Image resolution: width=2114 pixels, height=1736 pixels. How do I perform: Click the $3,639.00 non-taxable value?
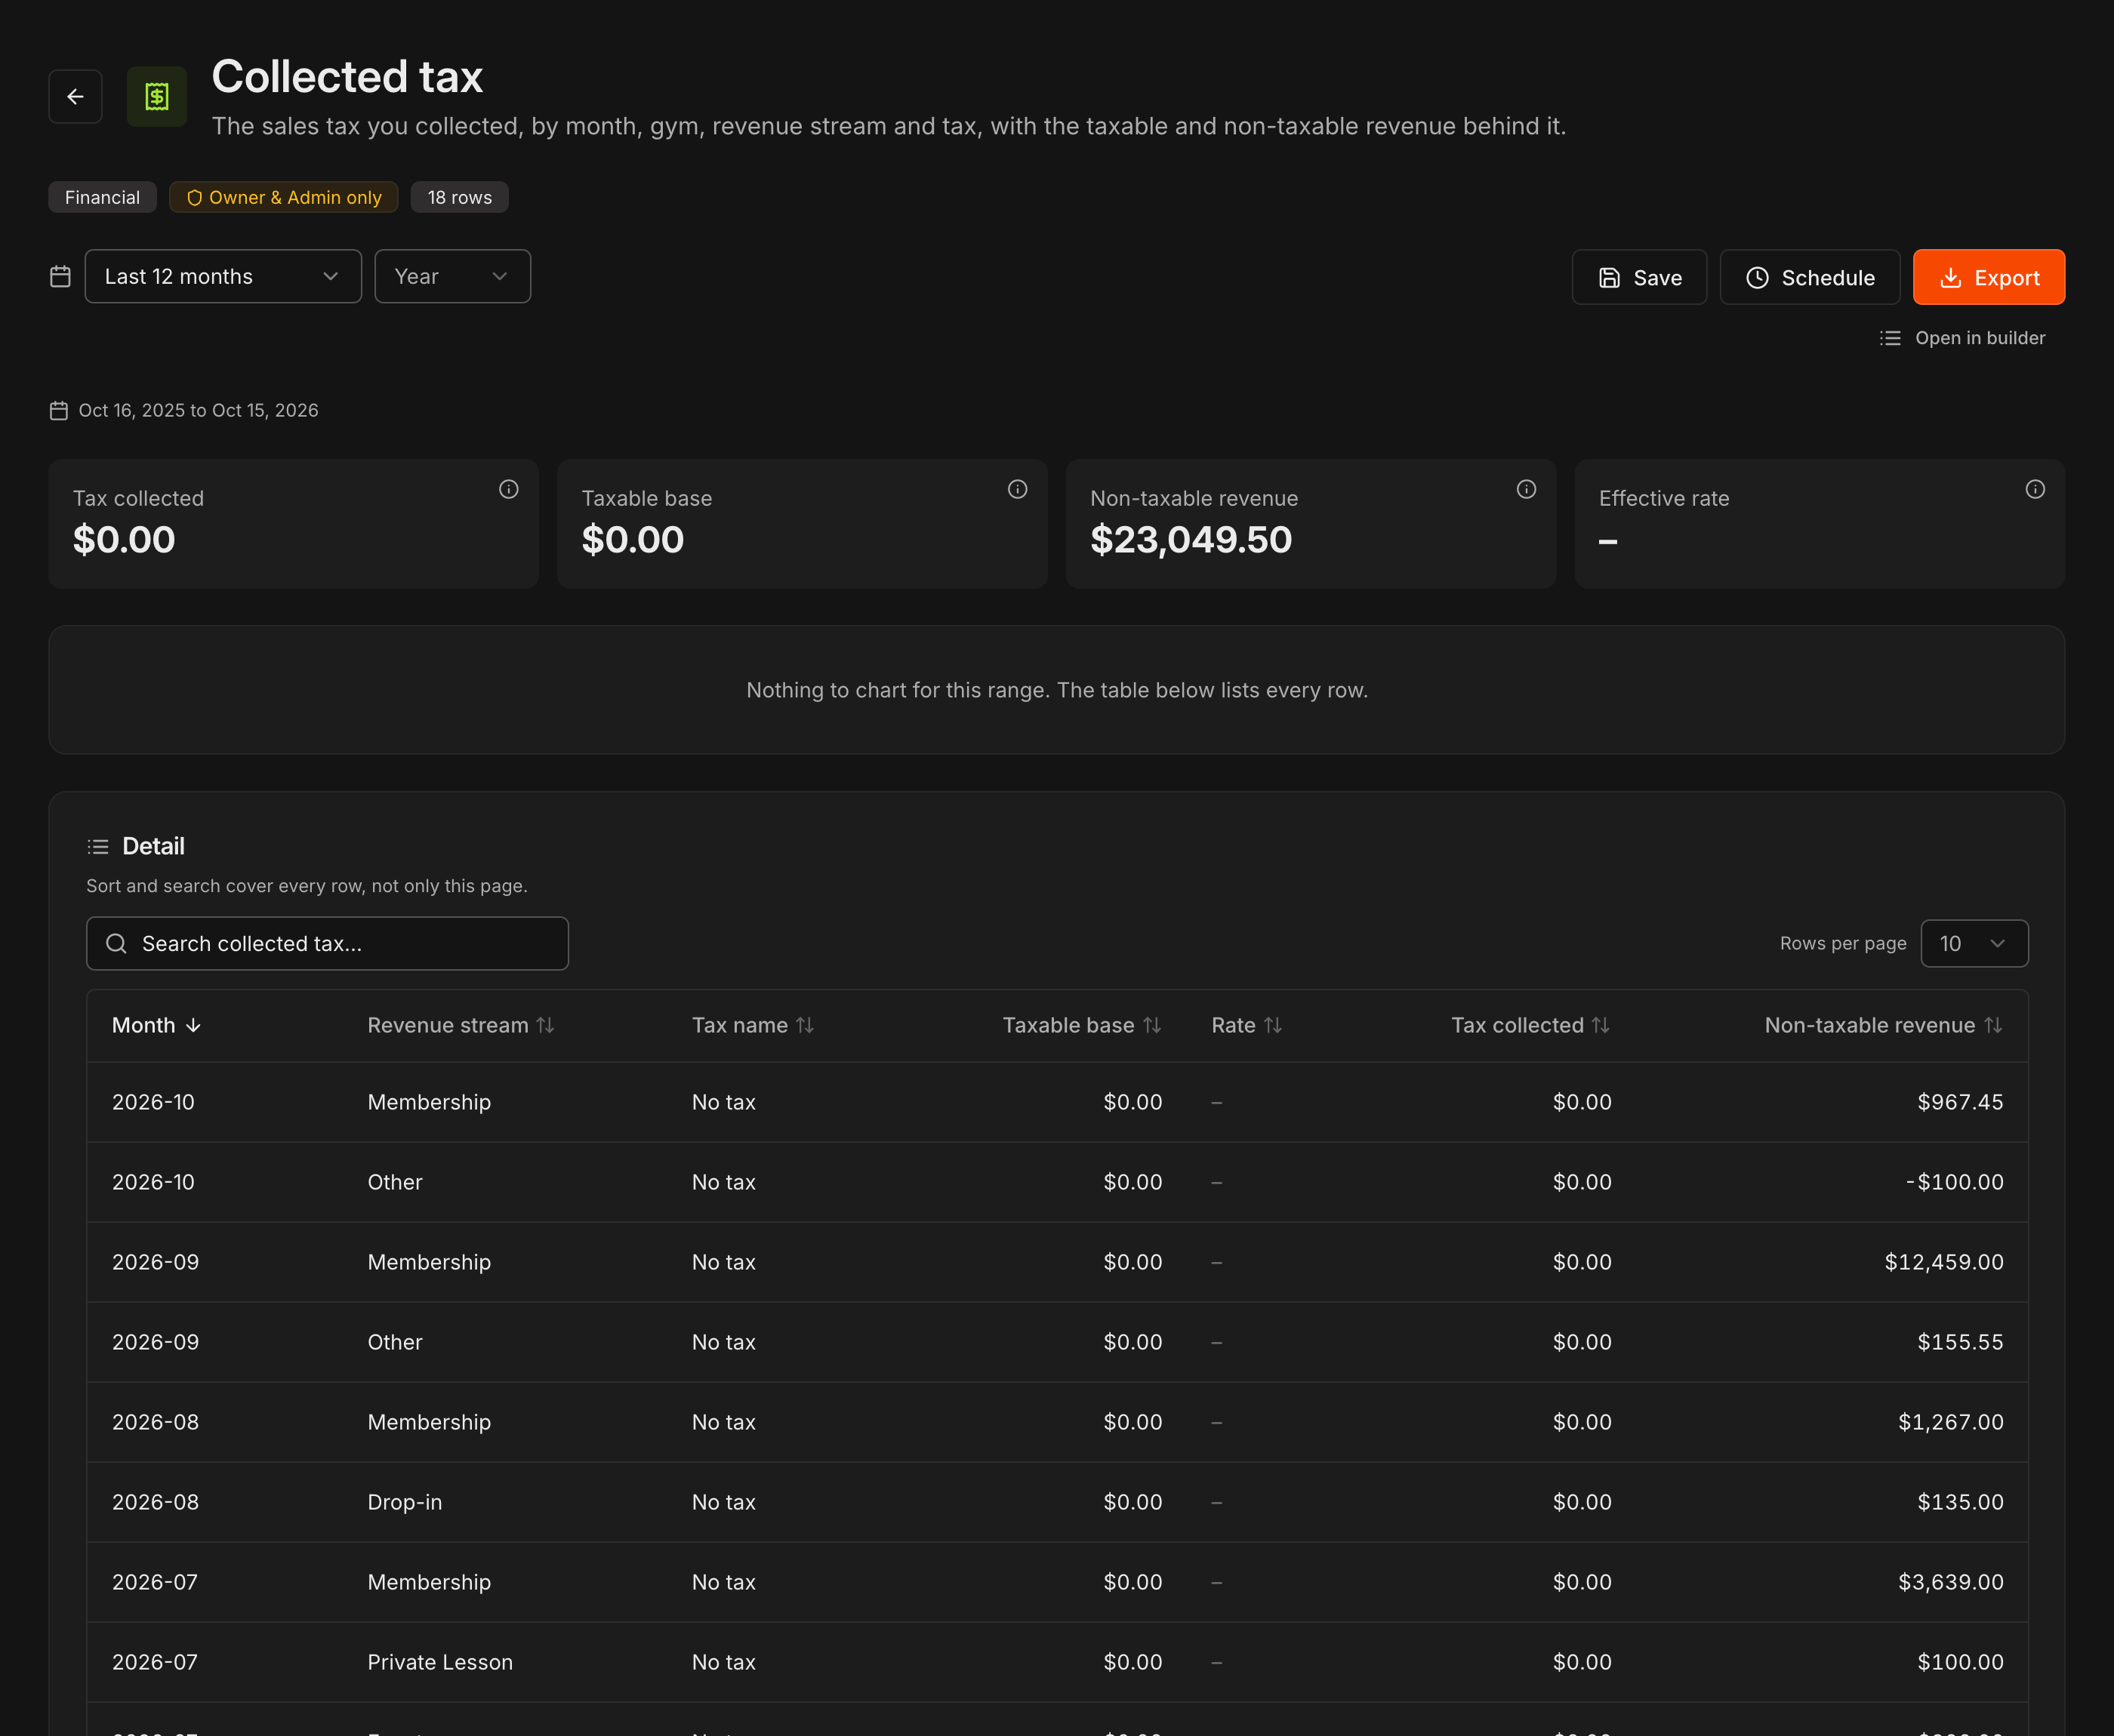tap(1950, 1582)
